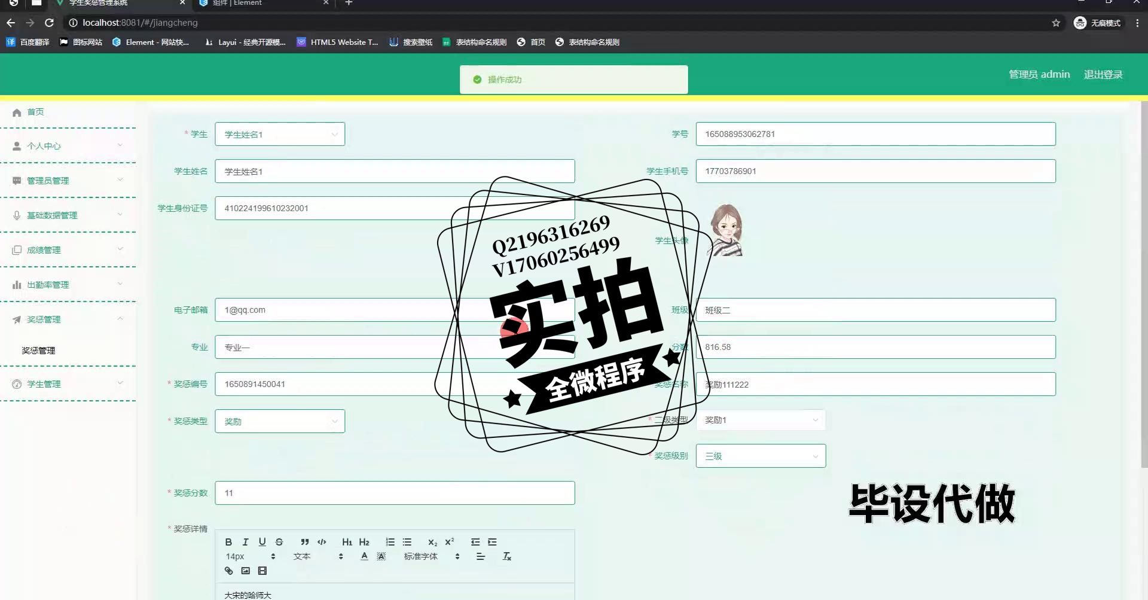Click the 奖惩名称 input field
This screenshot has width=1148, height=600.
coord(875,384)
